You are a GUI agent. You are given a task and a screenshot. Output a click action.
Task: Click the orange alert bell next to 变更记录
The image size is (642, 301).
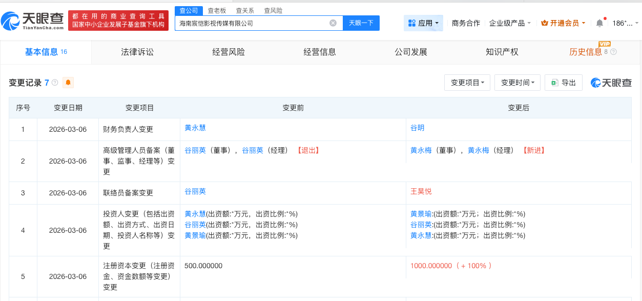[x=68, y=82]
